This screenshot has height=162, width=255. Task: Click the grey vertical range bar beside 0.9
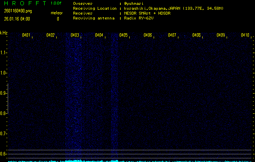(x=8, y=98)
